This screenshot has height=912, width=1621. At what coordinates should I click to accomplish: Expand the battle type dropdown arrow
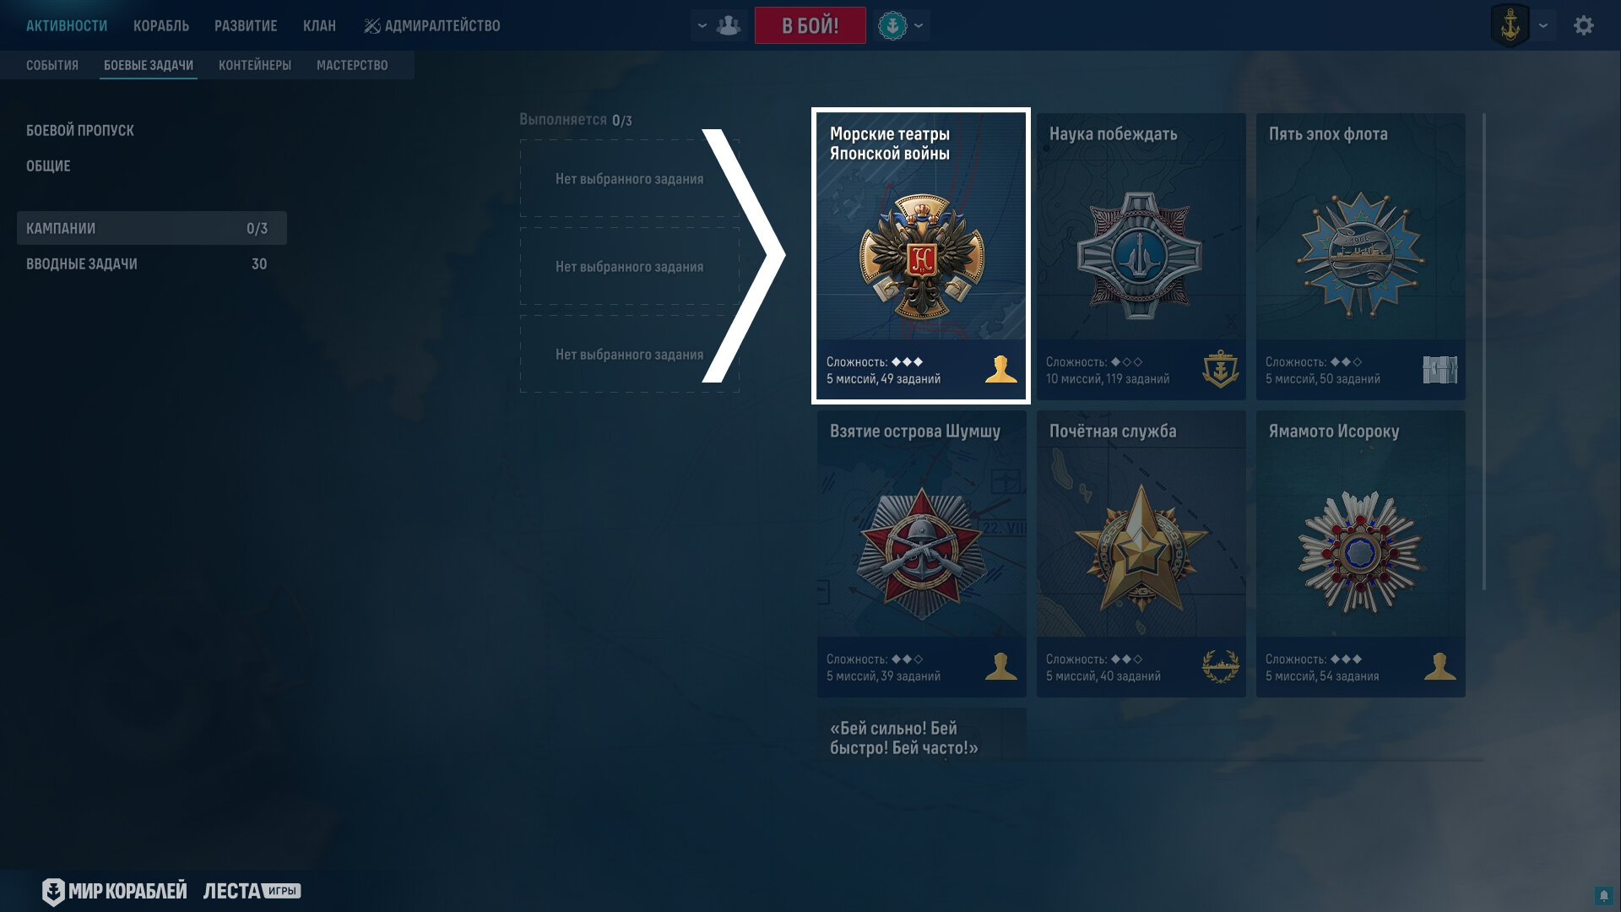919,25
